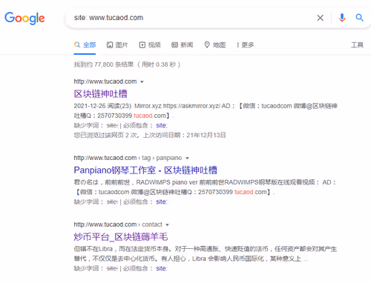Expand dropdown arrow next to http://www.tucaod.com URL

pyautogui.click(x=142, y=81)
